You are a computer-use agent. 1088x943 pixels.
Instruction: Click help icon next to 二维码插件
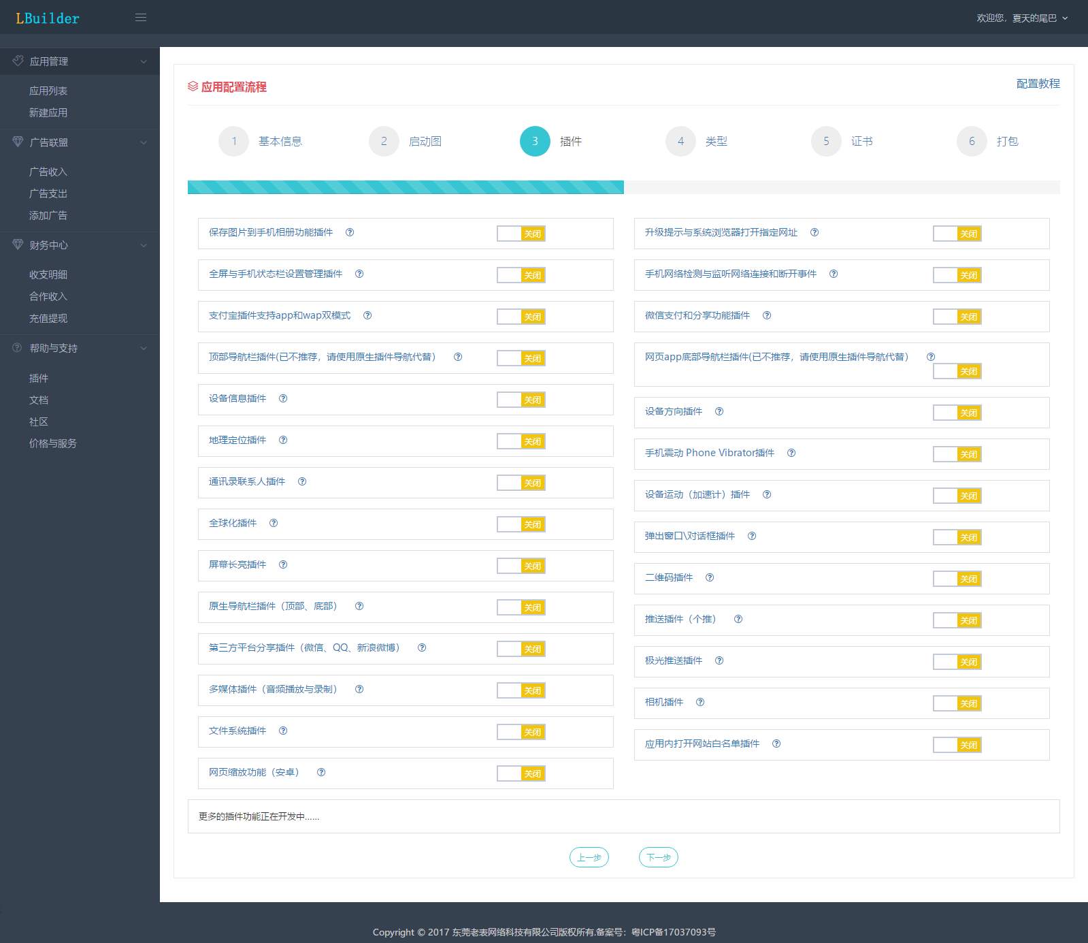(710, 577)
